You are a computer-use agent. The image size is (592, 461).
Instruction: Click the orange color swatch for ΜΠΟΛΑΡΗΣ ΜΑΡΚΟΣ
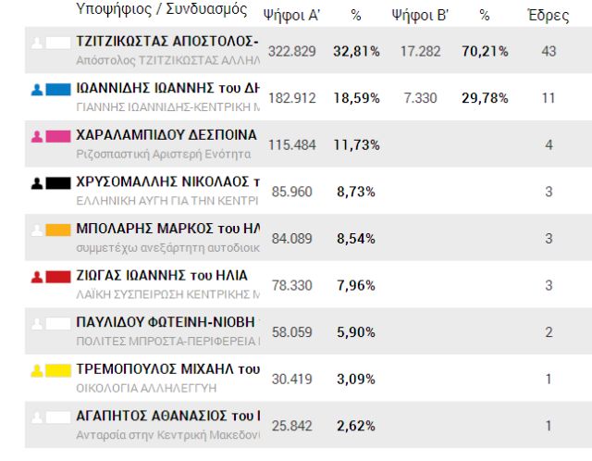(x=58, y=229)
